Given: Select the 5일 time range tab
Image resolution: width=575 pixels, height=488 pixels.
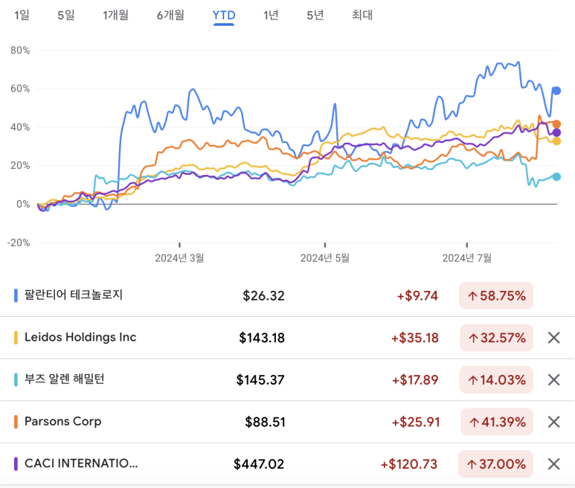Looking at the screenshot, I should coord(66,15).
